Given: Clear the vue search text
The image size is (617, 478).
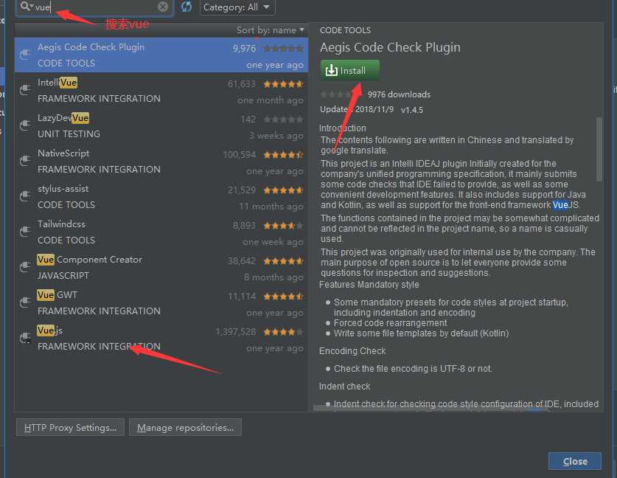Looking at the screenshot, I should 162,7.
